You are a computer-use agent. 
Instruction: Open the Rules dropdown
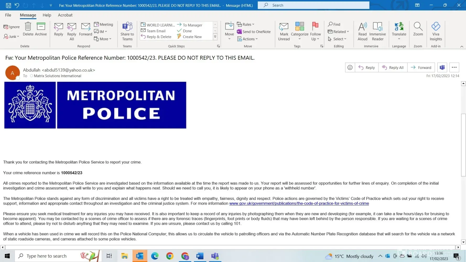pos(246,24)
